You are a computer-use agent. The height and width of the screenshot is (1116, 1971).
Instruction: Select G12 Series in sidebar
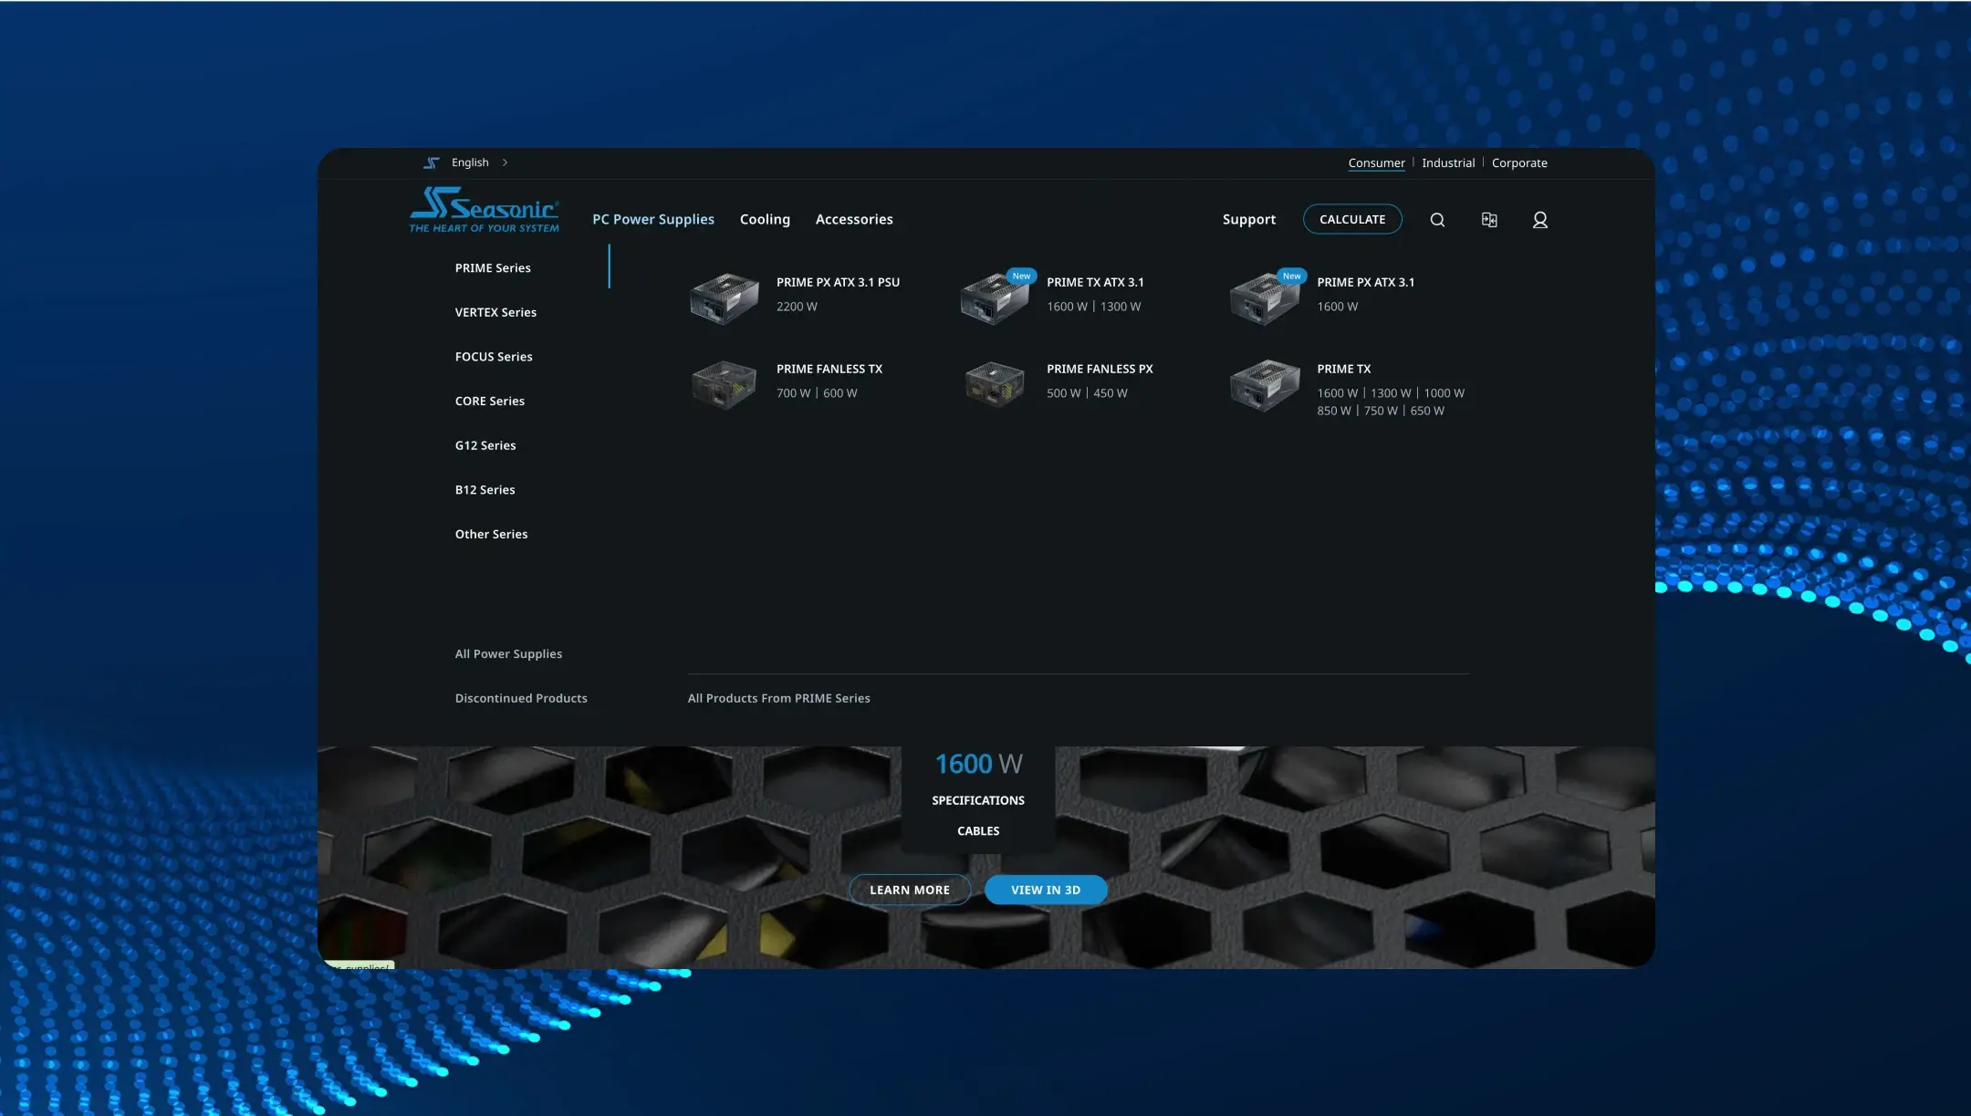485,445
